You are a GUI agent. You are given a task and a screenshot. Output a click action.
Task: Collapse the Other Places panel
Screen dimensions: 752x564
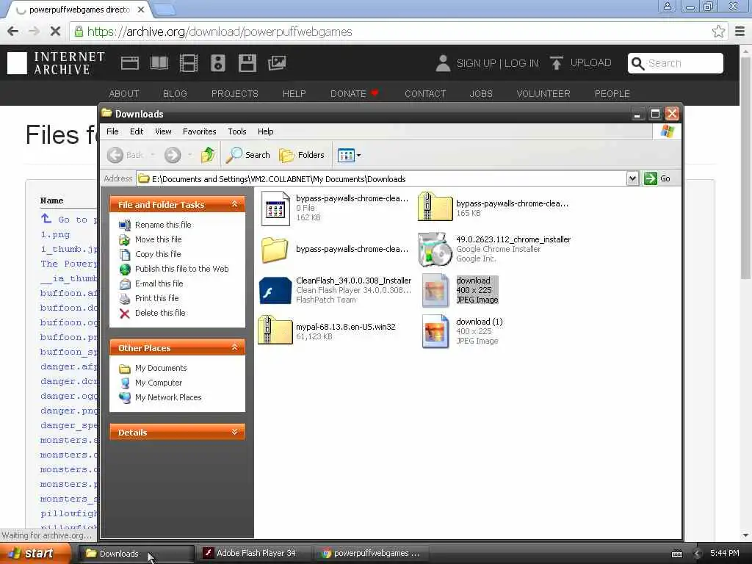pyautogui.click(x=234, y=347)
